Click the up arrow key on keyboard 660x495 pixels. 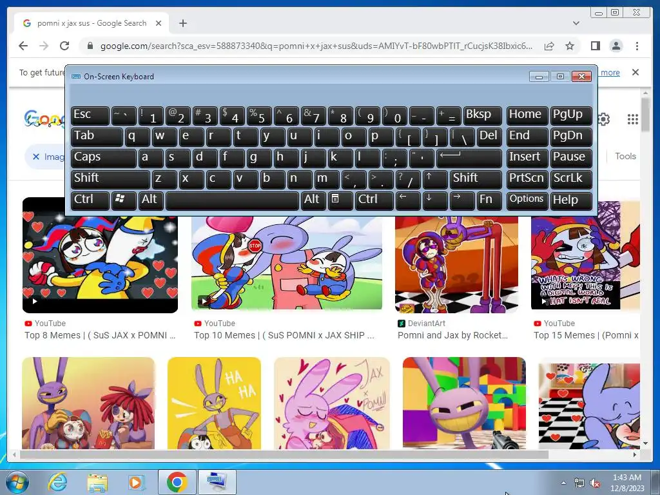point(435,179)
